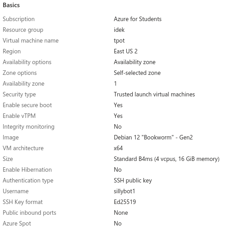Image resolution: width=242 pixels, height=230 pixels.
Task: Click the Self-selected zone value
Action: [x=137, y=73]
